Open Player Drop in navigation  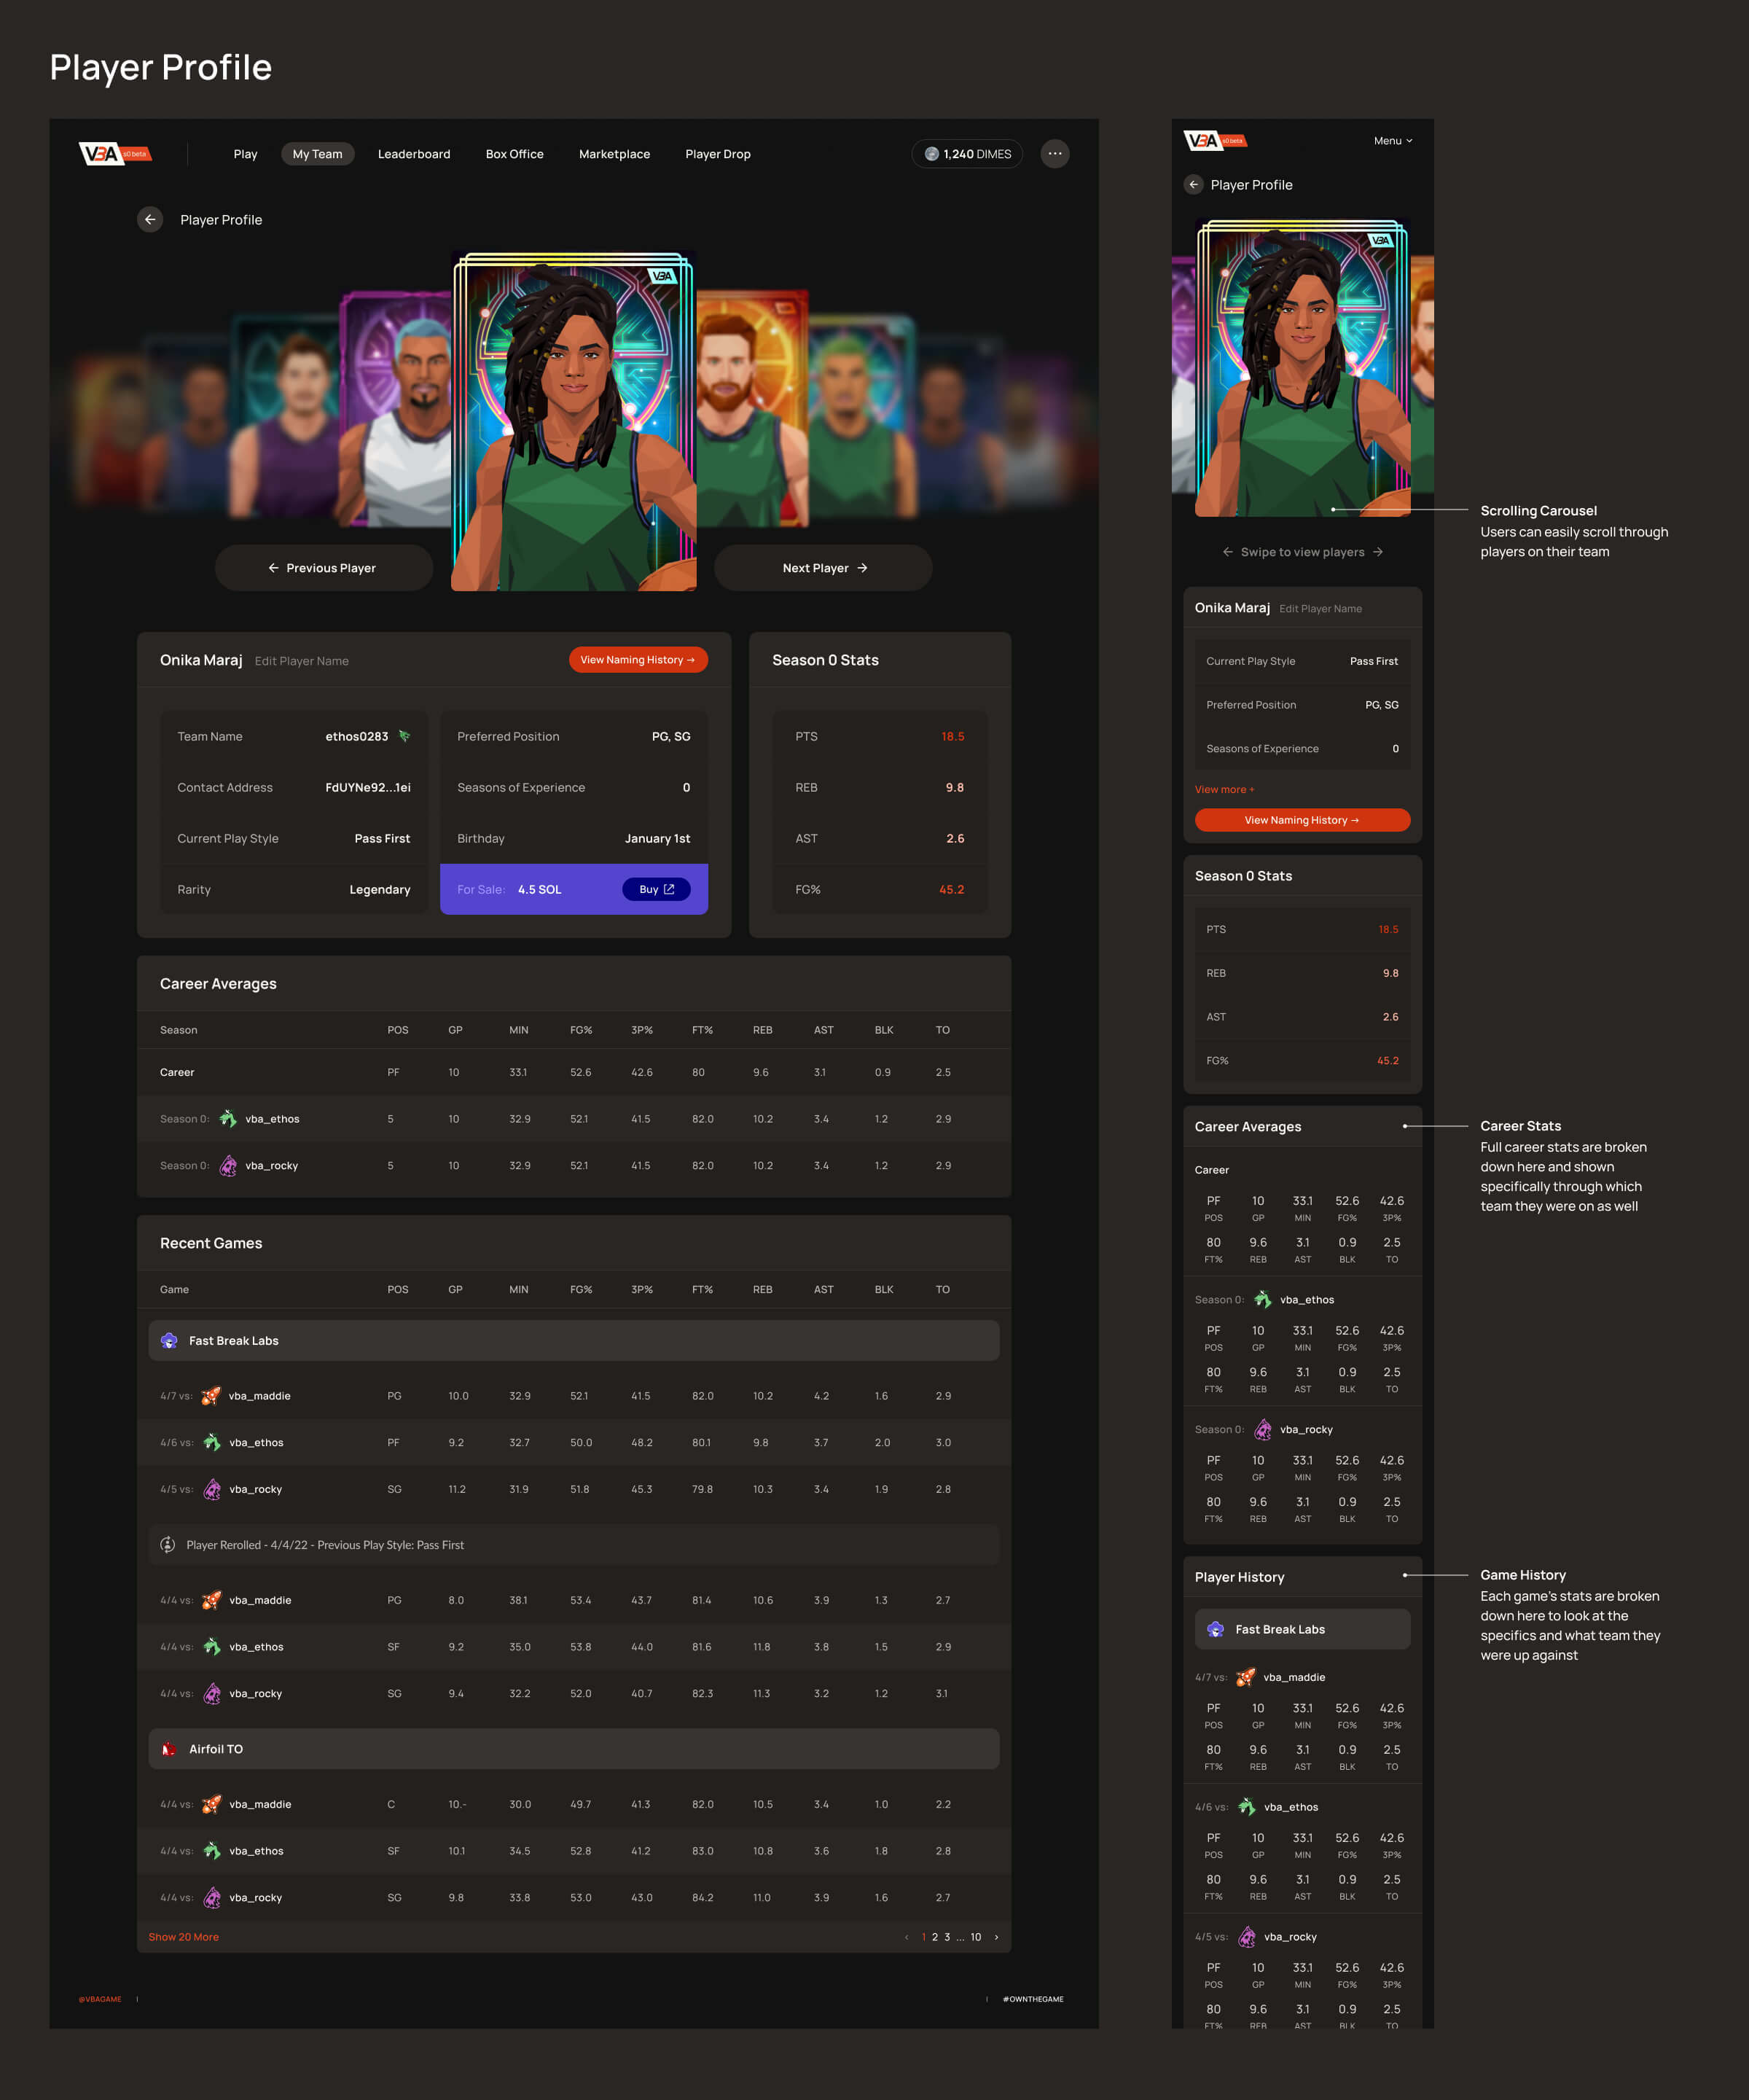coord(718,154)
